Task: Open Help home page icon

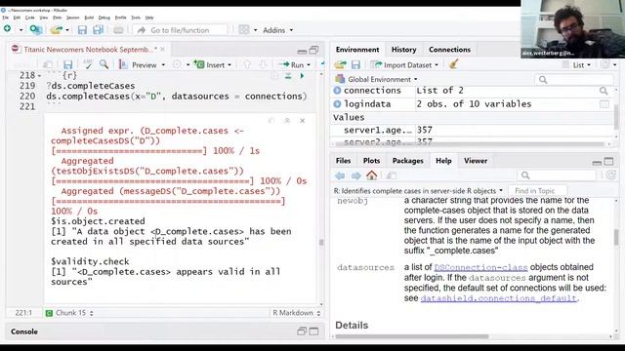Action: (371, 175)
